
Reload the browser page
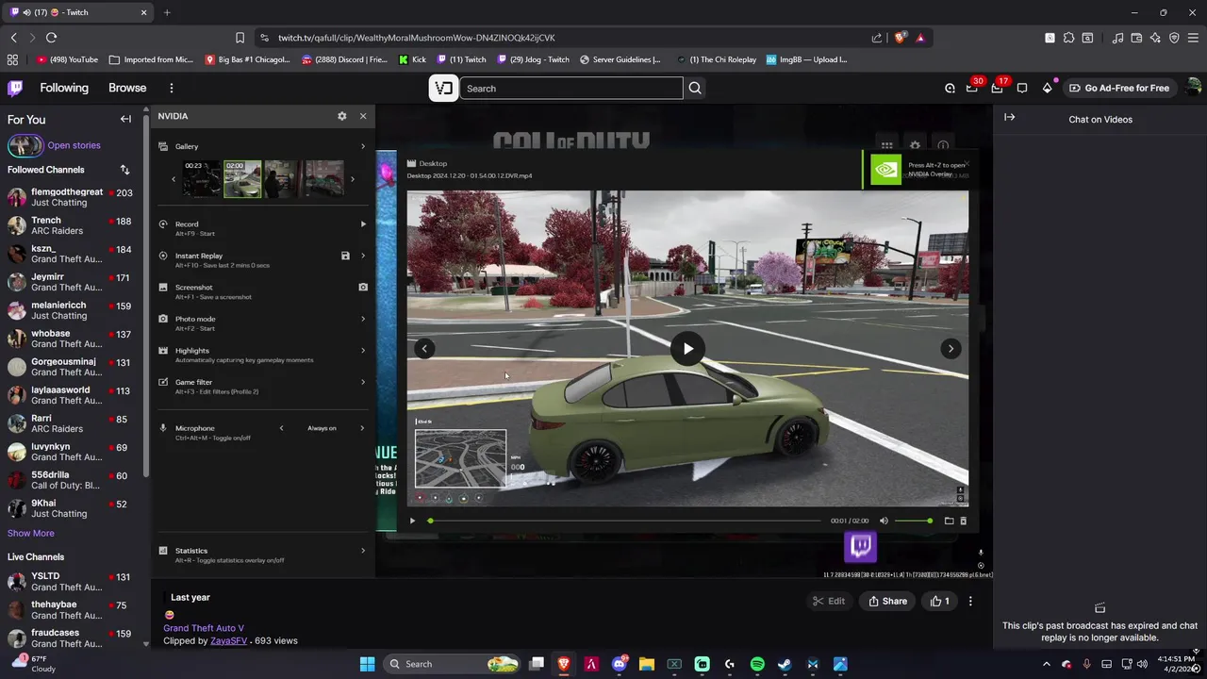pyautogui.click(x=51, y=38)
